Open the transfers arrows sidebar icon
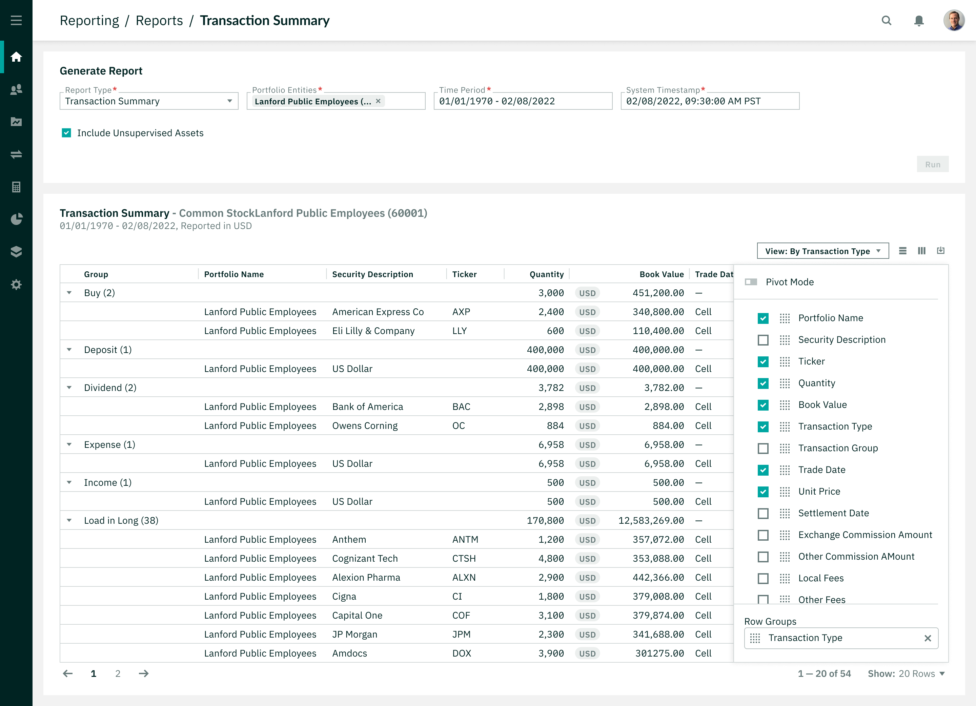The width and height of the screenshot is (976, 706). click(16, 154)
